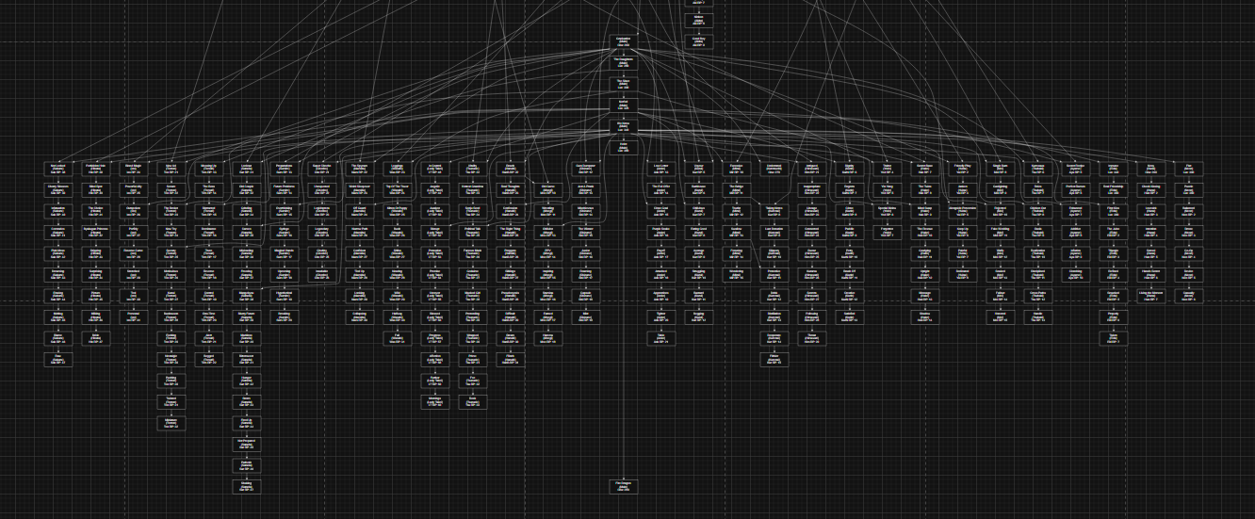The width and height of the screenshot is (1255, 519).
Task: Select the Top Of The Tower node
Action: point(397,189)
